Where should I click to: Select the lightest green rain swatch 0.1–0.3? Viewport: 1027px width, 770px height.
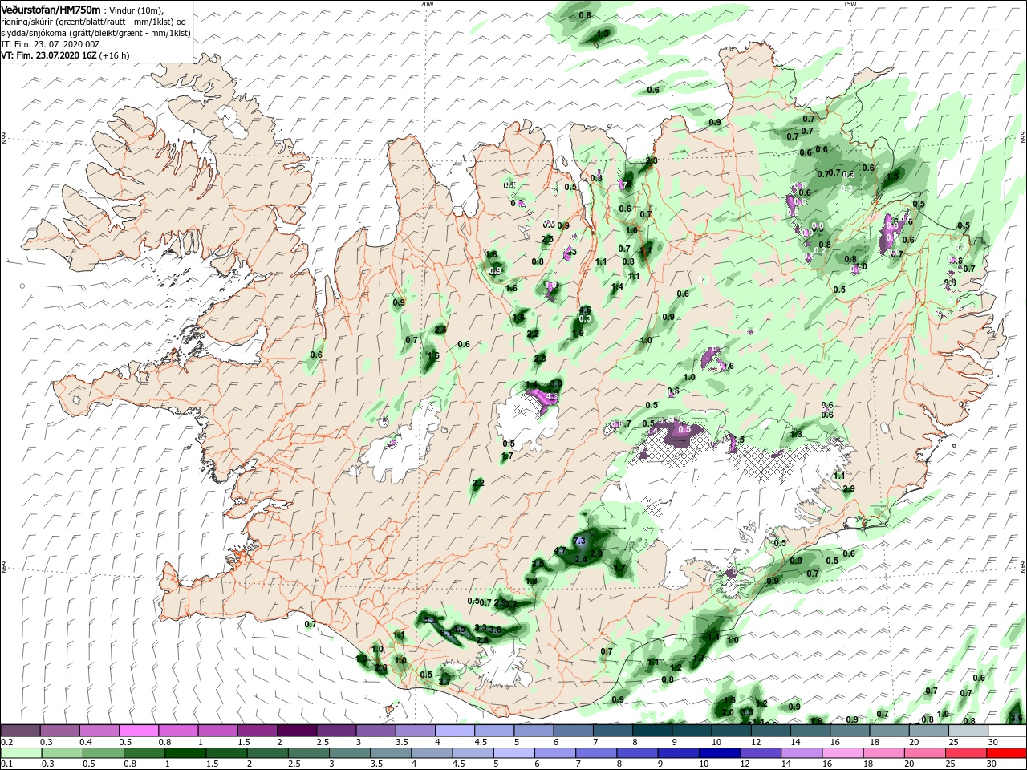pos(20,753)
